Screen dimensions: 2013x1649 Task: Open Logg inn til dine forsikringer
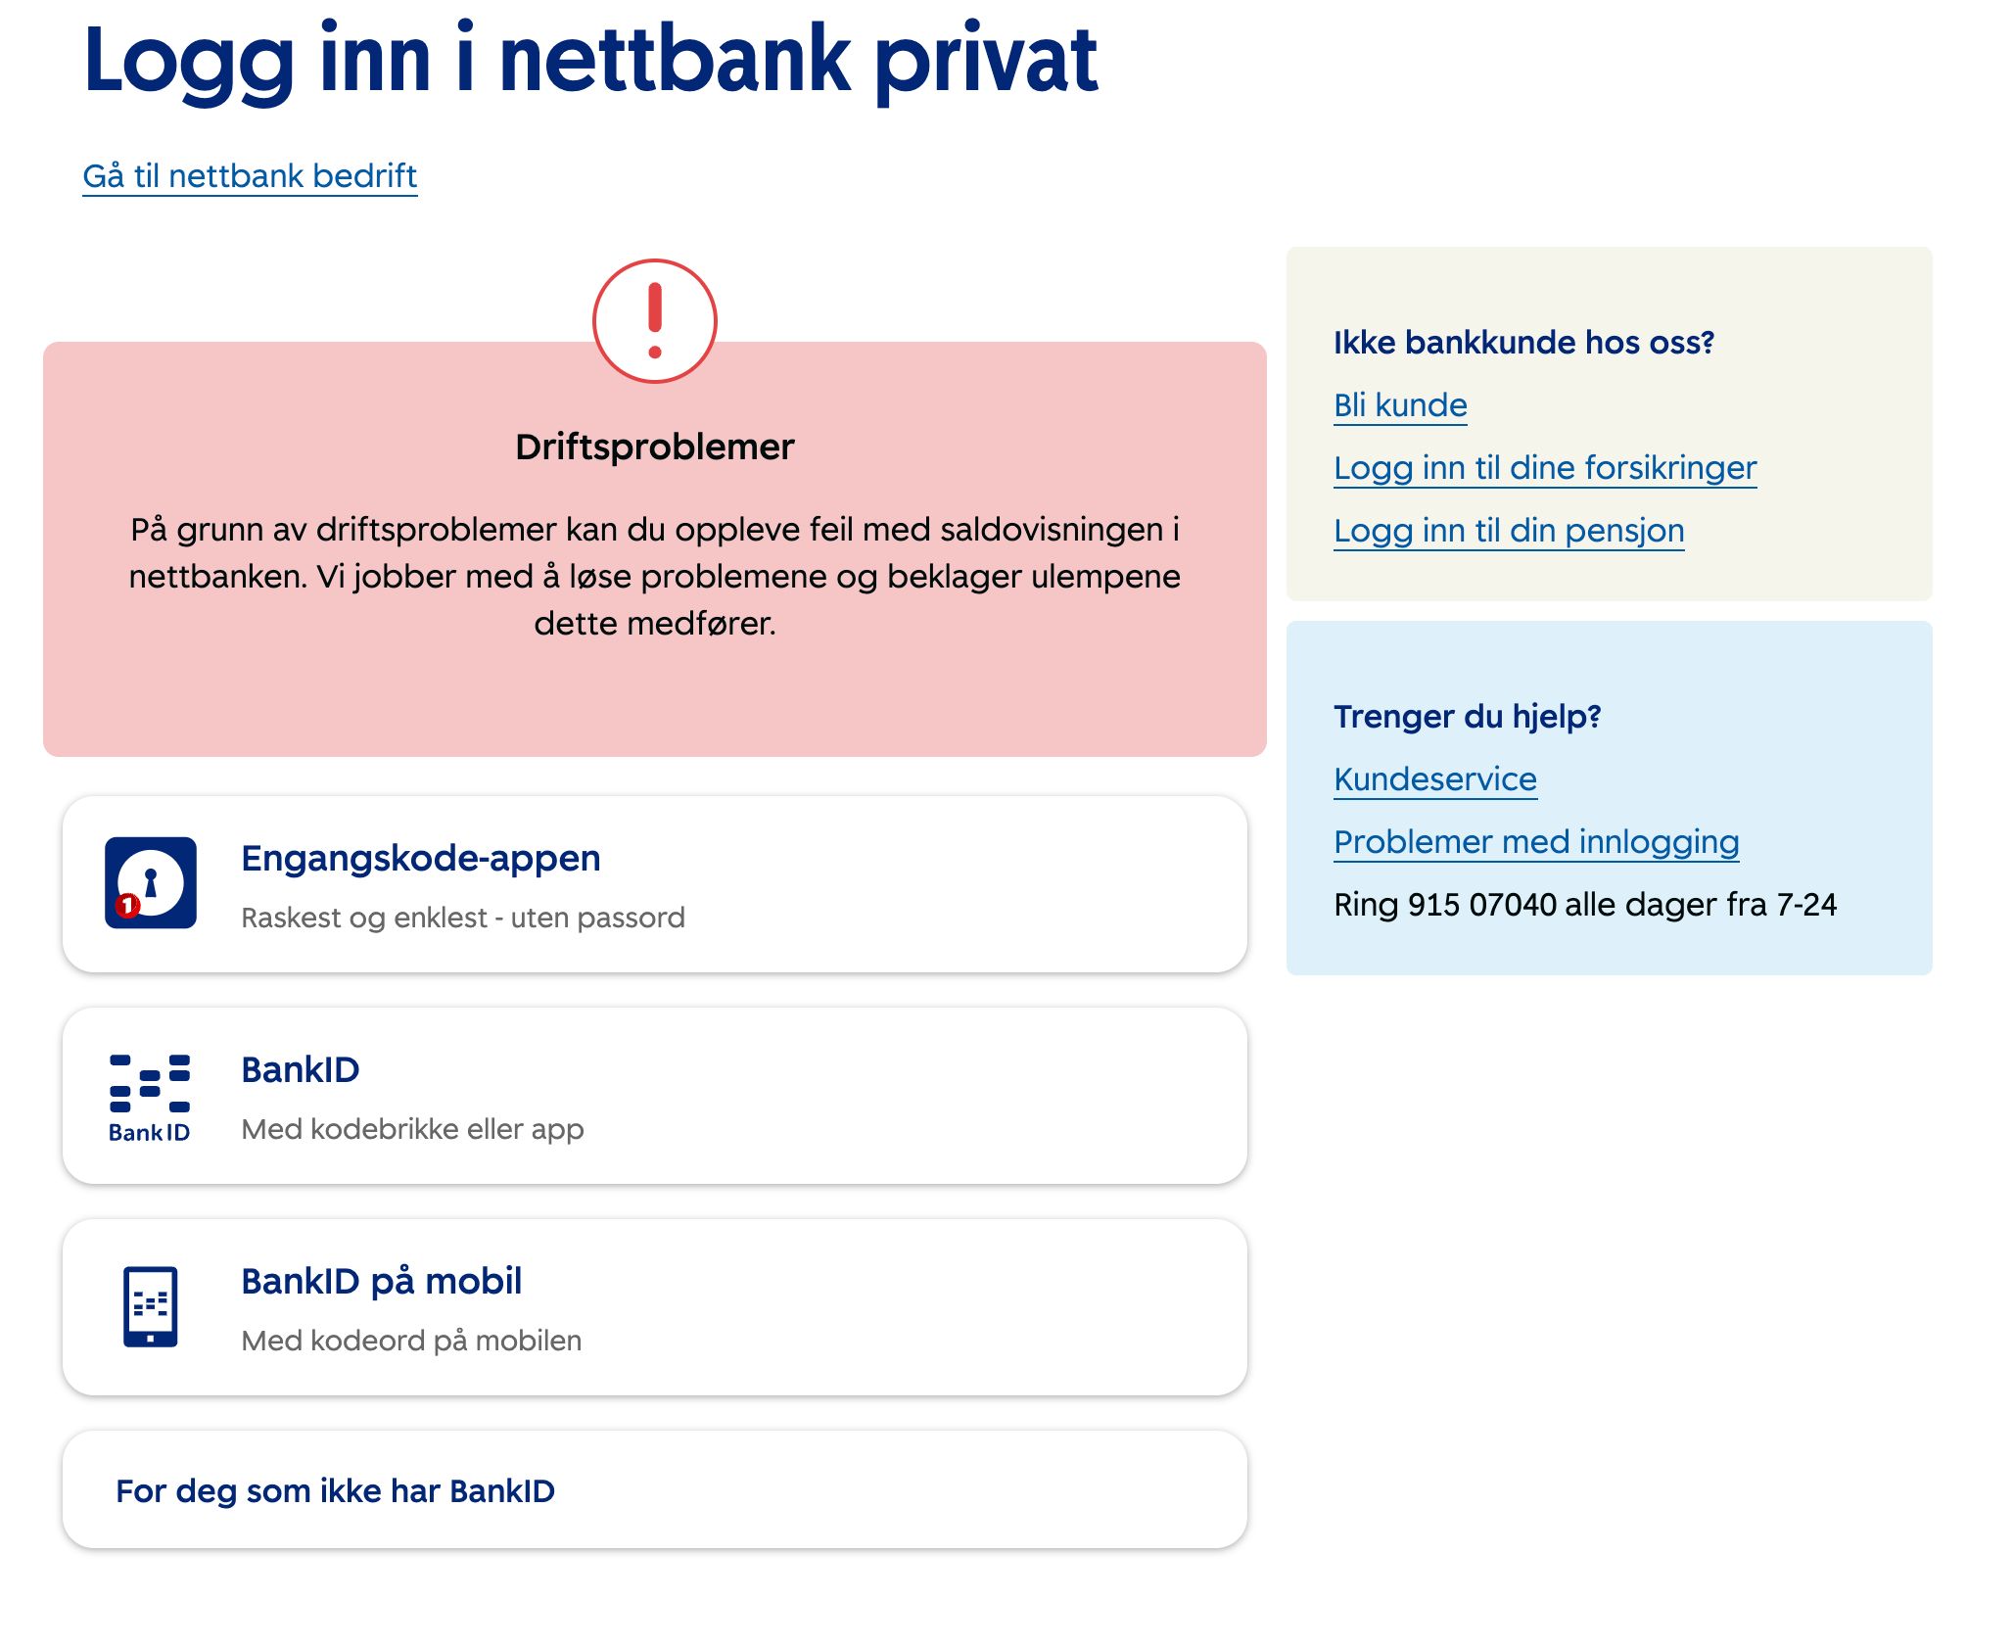[x=1545, y=468]
